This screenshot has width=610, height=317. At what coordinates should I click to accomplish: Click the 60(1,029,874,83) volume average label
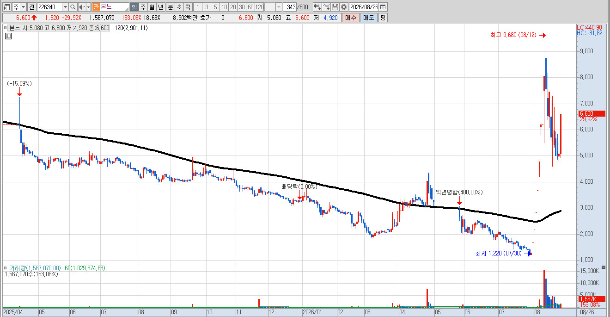point(85,268)
